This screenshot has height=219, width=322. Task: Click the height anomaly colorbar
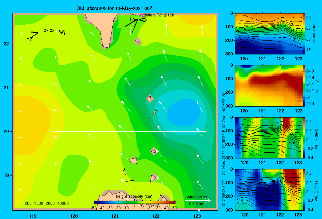tap(135, 202)
